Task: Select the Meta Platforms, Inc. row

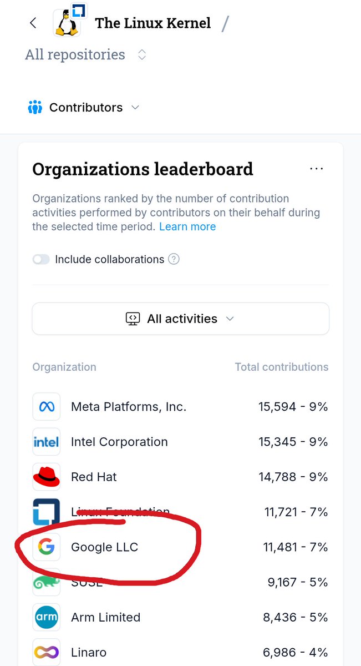Action: point(181,407)
